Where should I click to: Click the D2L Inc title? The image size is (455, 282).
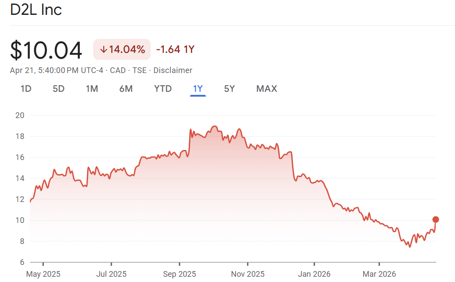click(36, 10)
